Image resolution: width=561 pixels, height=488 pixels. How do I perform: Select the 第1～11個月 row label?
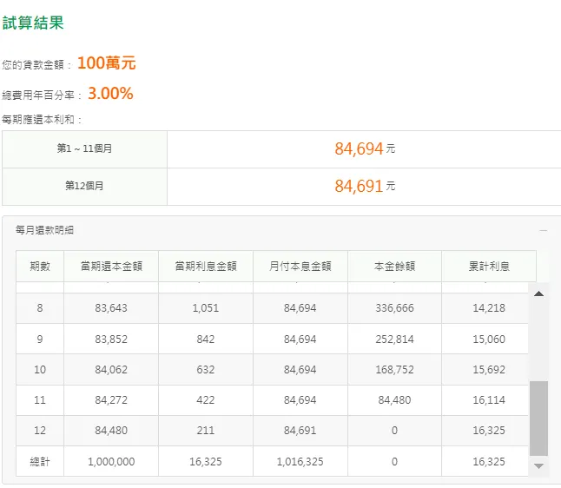pos(84,148)
